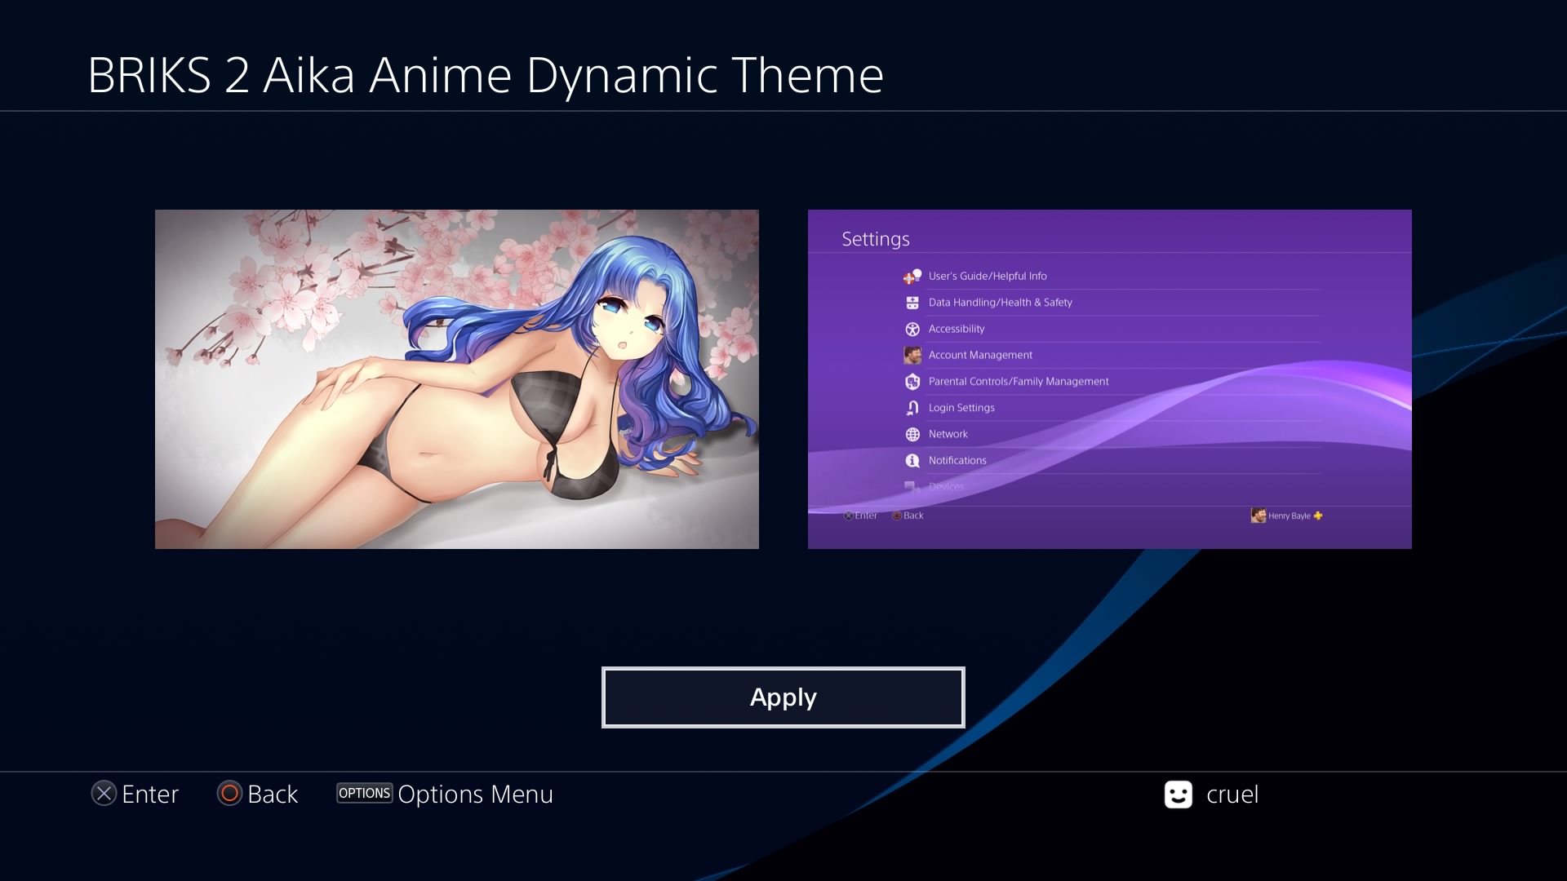Click the User's Guide icon in preview

click(x=912, y=277)
